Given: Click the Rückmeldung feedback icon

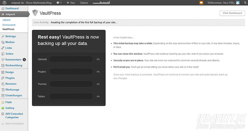Looking at the screenshot, I should coord(3,65).
